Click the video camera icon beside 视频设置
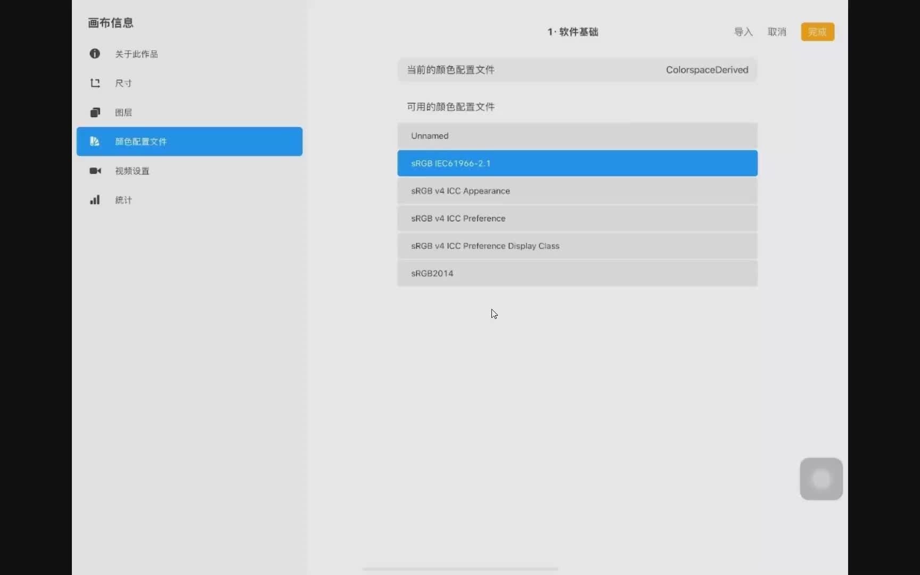Viewport: 920px width, 575px height. [x=95, y=171]
